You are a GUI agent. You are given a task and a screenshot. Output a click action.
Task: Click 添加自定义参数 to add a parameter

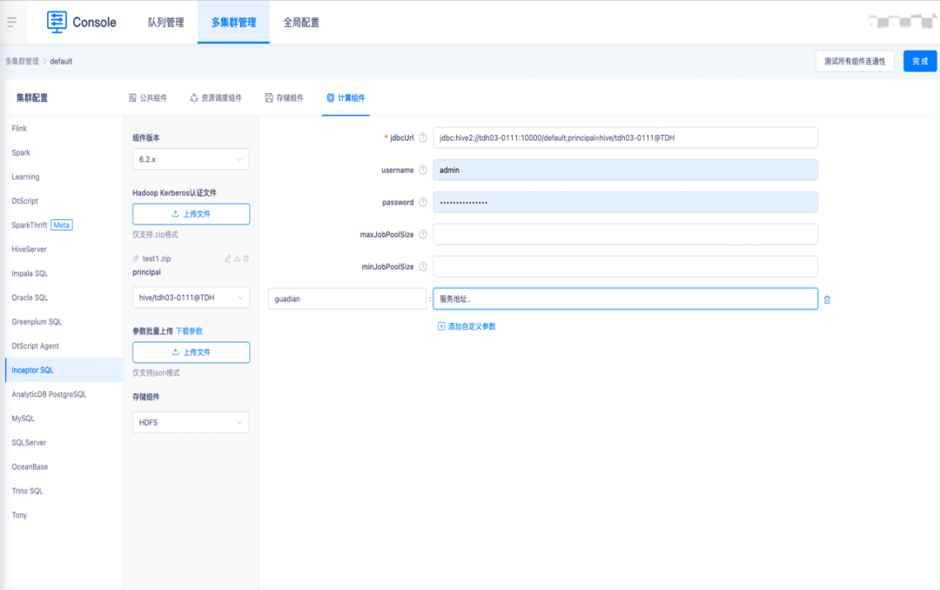pyautogui.click(x=467, y=326)
